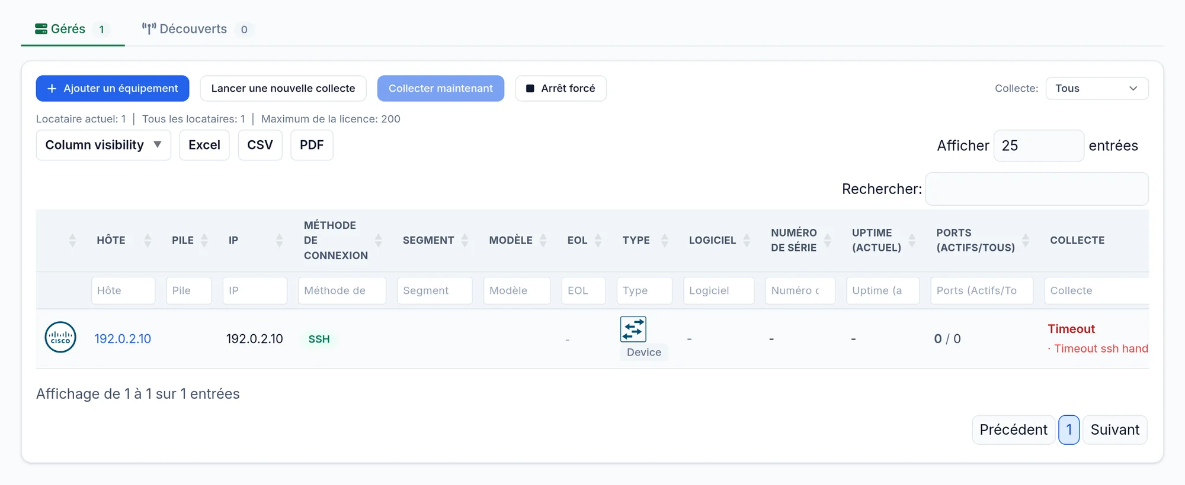This screenshot has height=485, width=1185.
Task: Focus the IP column filter field
Action: coord(255,290)
